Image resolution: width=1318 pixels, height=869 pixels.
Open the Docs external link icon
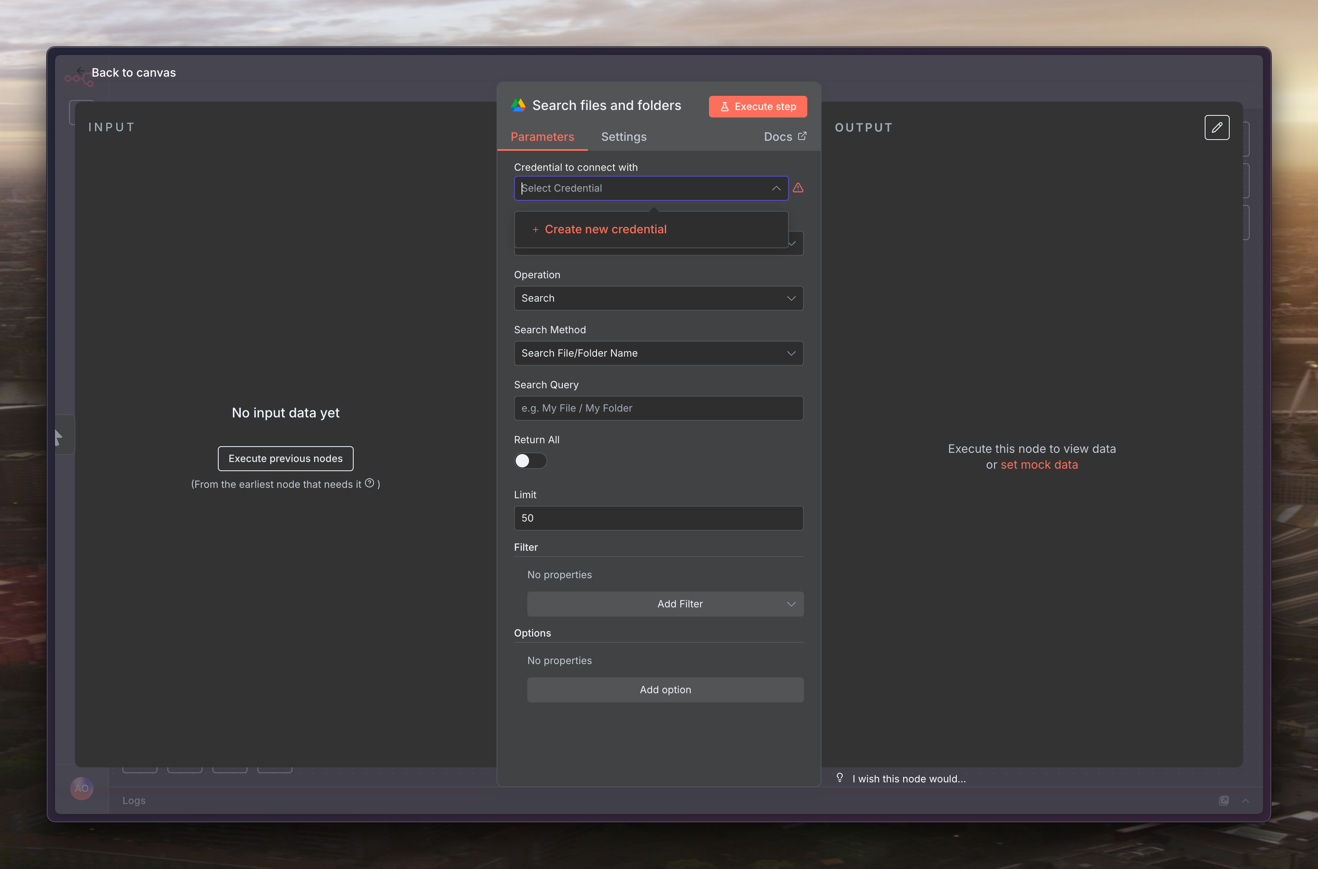pos(802,136)
